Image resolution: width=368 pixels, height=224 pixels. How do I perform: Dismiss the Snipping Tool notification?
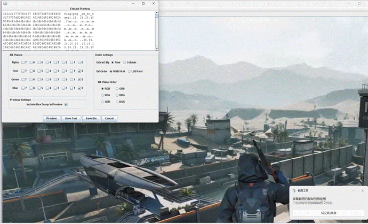coord(363,191)
